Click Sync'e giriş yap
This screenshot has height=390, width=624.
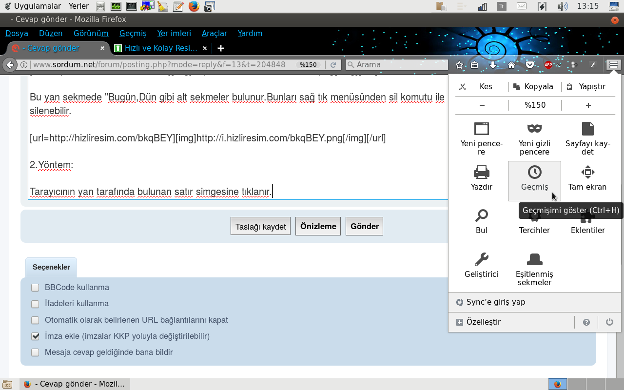click(534, 302)
